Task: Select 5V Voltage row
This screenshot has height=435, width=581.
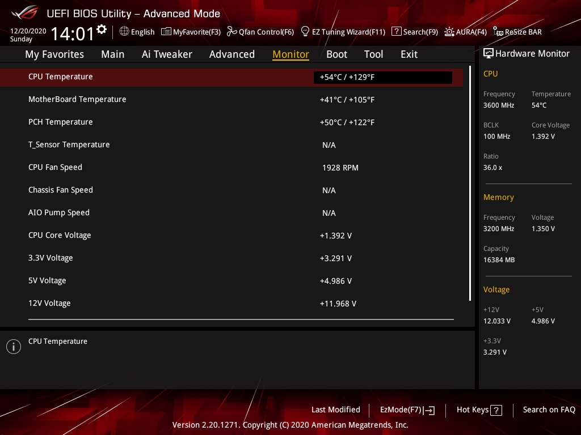Action: pos(231,281)
